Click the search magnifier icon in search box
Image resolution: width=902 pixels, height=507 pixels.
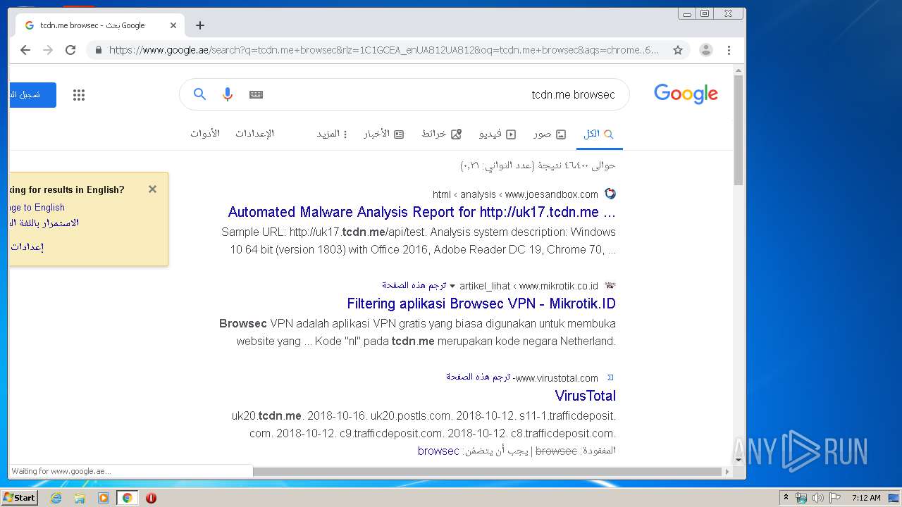[x=200, y=94]
